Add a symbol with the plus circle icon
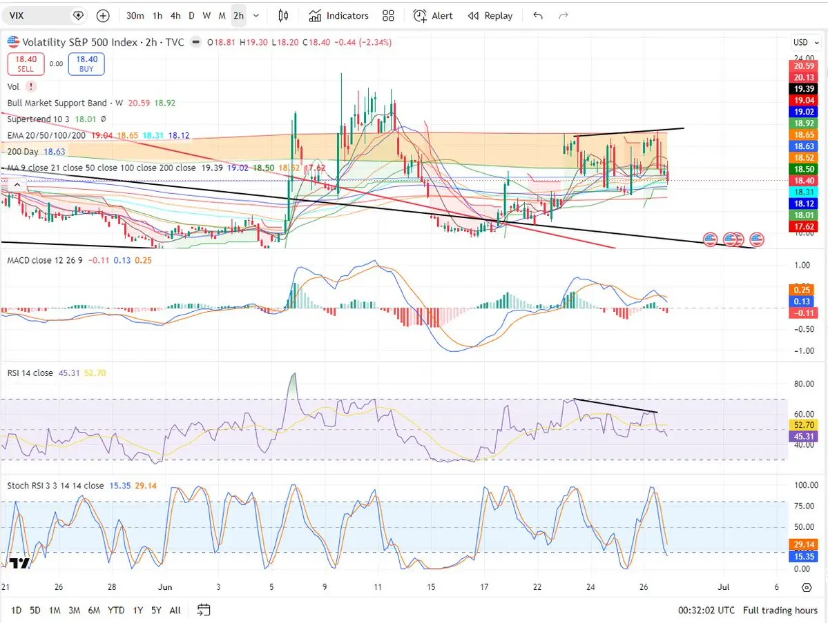 click(103, 16)
